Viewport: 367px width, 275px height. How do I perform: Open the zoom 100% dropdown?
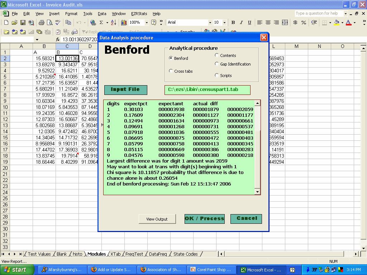147,23
